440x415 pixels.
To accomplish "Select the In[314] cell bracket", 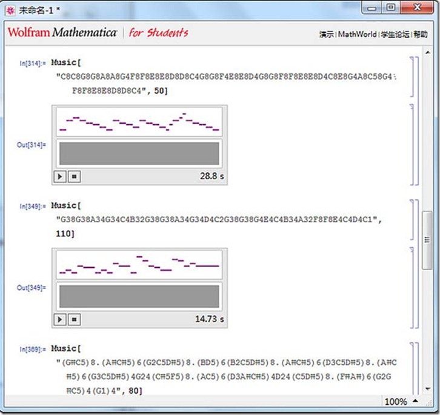I will [412, 76].
